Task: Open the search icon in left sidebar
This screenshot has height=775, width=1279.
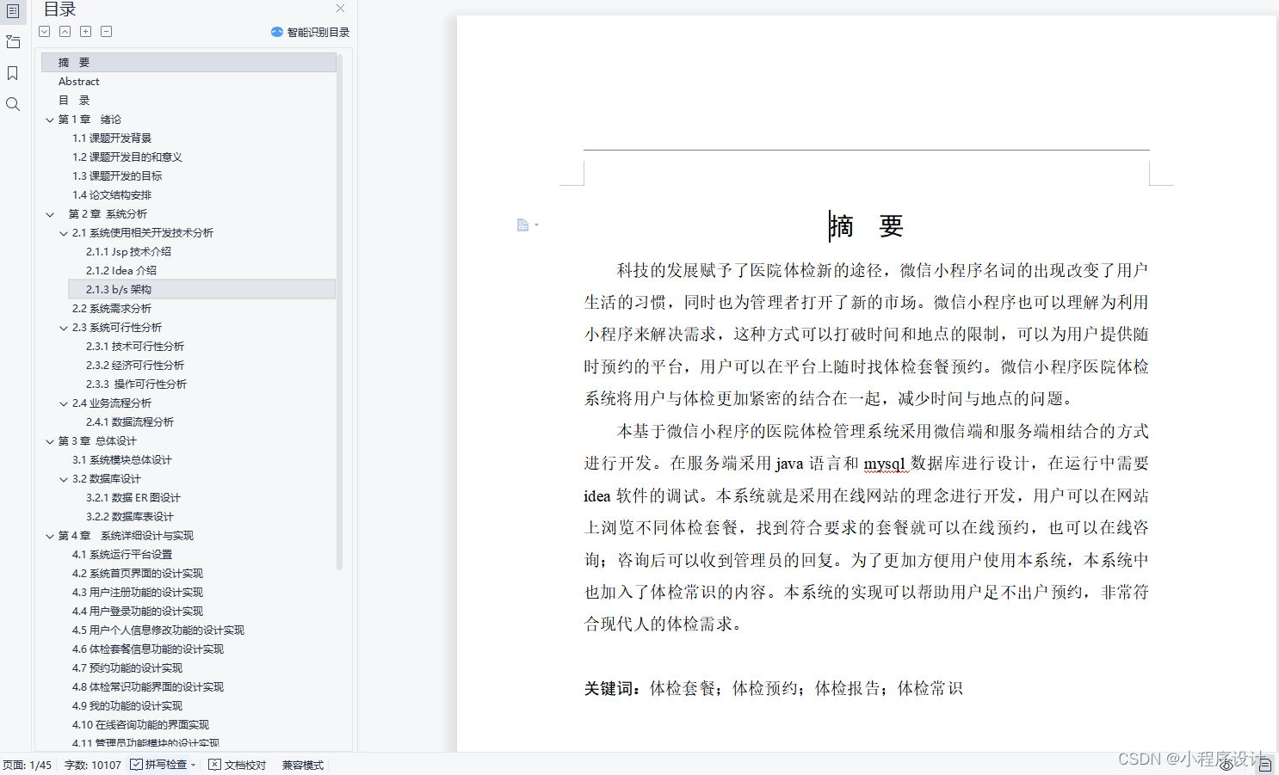Action: (13, 103)
